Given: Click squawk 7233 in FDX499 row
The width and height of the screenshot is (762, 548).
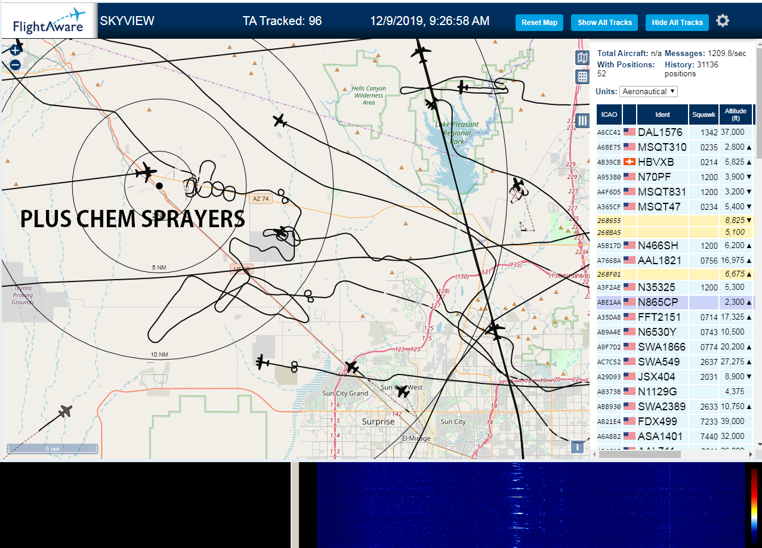Looking at the screenshot, I should pos(709,422).
